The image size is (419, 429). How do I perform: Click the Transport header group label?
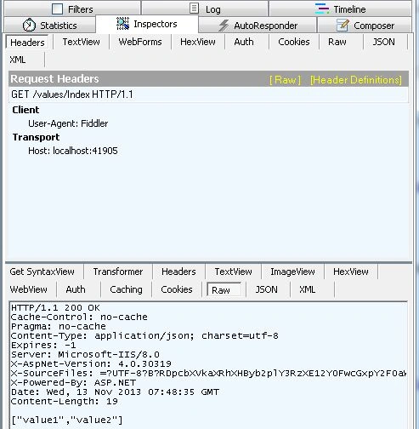tap(36, 137)
